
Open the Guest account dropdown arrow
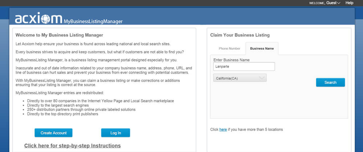pyautogui.click(x=339, y=3)
